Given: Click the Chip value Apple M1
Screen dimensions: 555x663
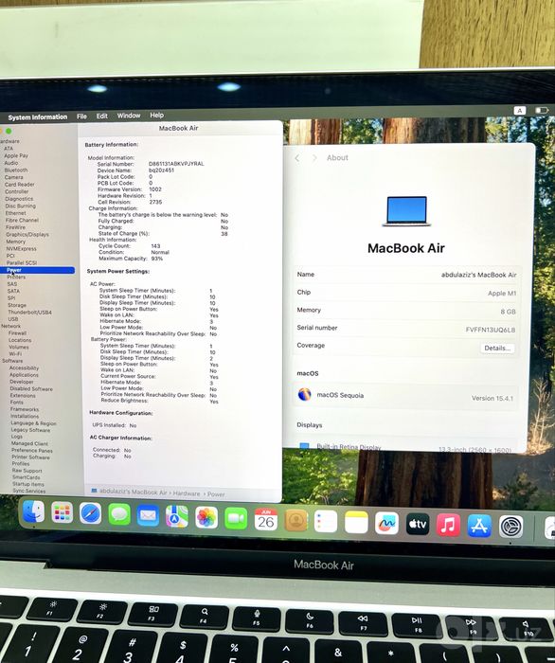Looking at the screenshot, I should click(502, 294).
